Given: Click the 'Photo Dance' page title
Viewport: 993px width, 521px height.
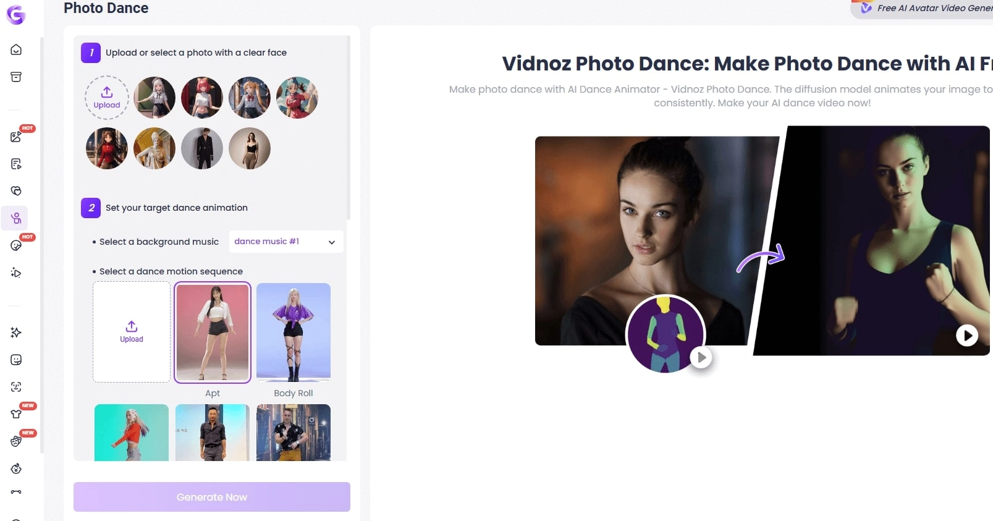Looking at the screenshot, I should 106,8.
